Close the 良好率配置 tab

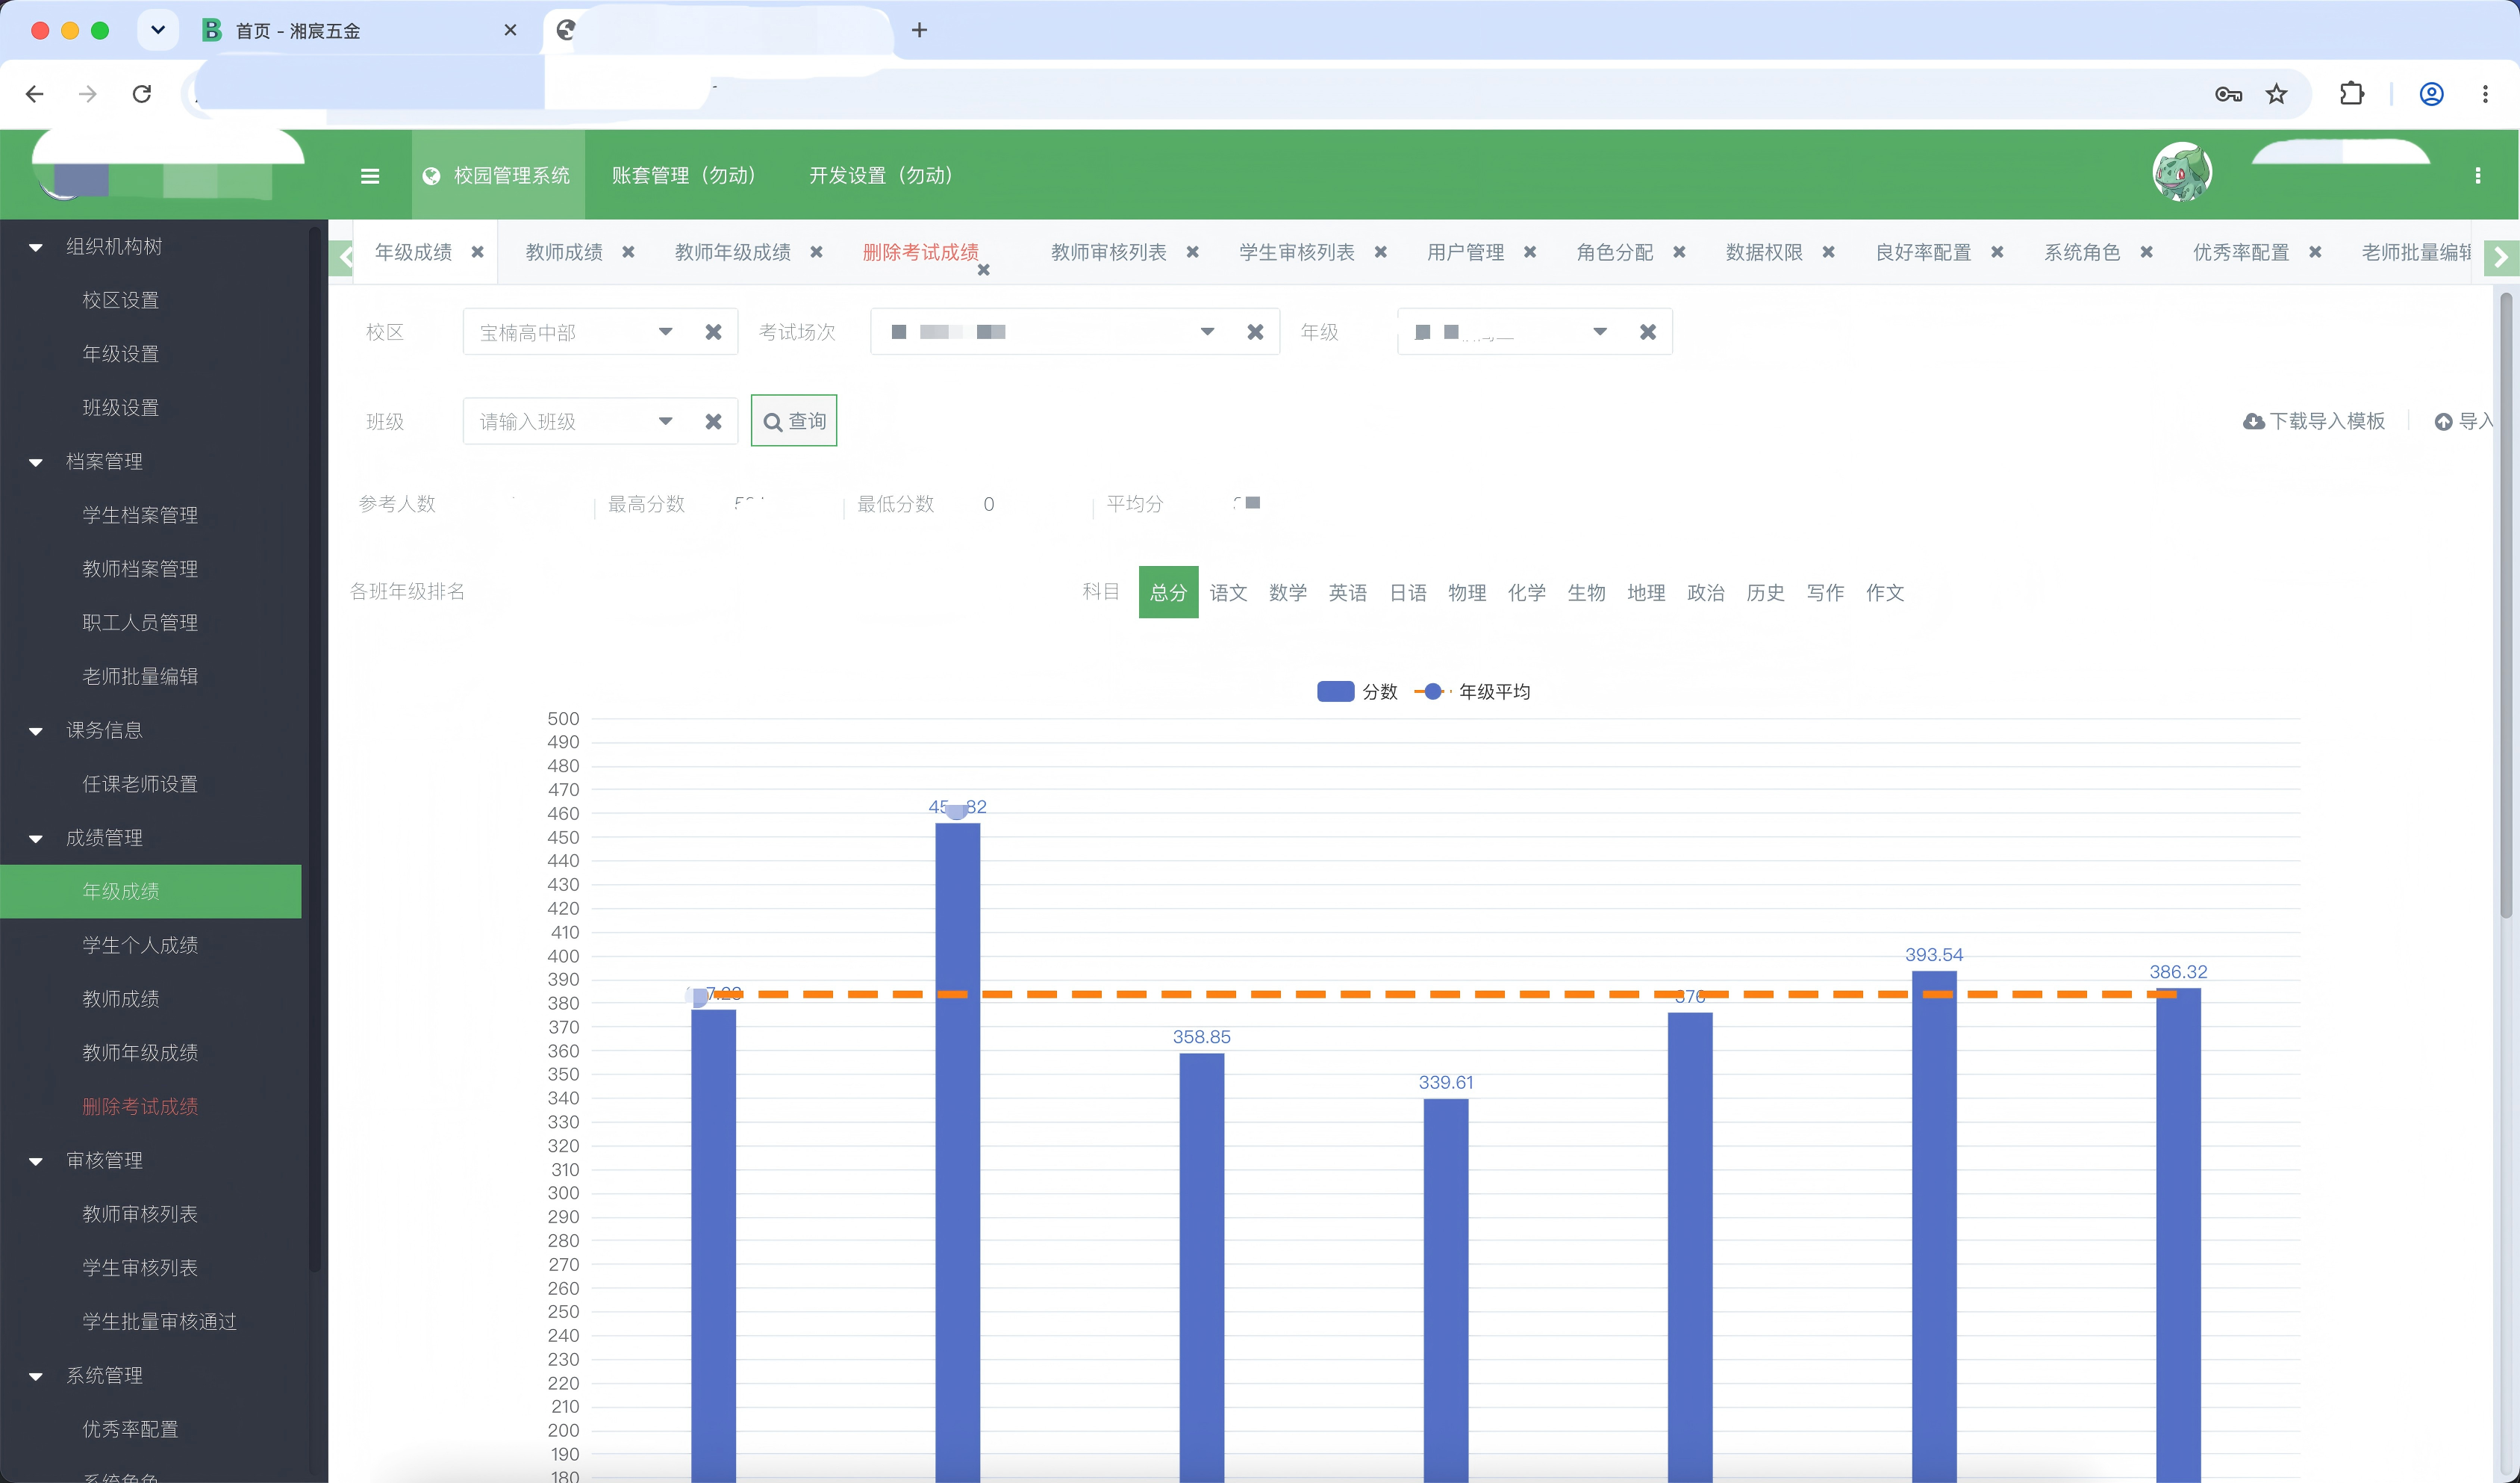click(1997, 252)
